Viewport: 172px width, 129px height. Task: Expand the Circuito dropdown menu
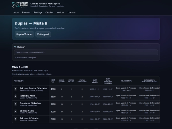pyautogui.click(x=49, y=12)
